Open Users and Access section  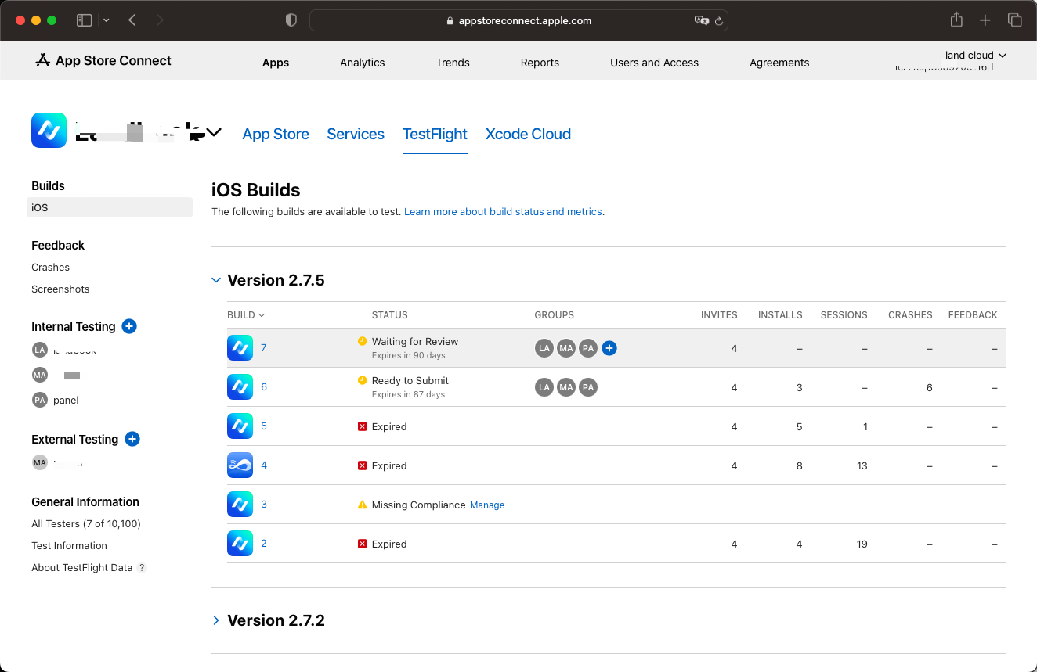654,63
